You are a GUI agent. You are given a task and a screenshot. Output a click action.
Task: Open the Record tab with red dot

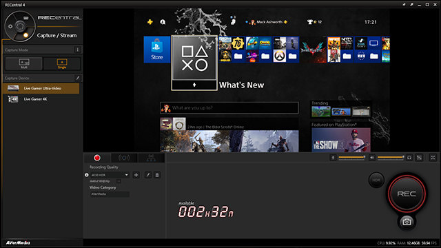click(x=97, y=158)
